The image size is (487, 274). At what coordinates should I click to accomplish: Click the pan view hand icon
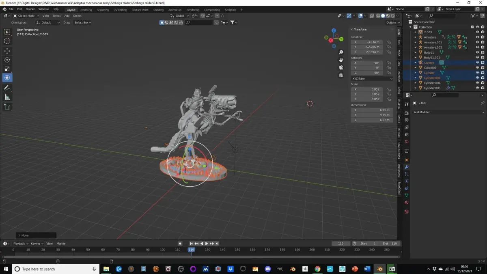coord(341,60)
